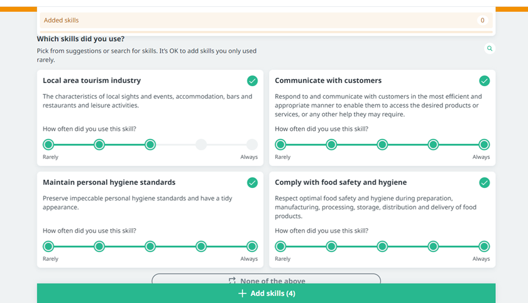The width and height of the screenshot is (528, 303).
Task: Set Communicate with customers frequency to Rarely
Action: point(280,145)
